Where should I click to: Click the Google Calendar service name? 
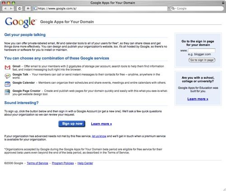[24, 83]
